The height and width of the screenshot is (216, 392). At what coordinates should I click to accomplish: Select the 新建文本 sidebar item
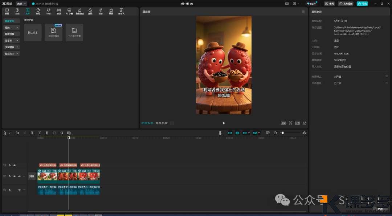pos(10,21)
